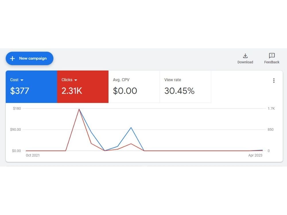Click the 850 right axis label
287x215 pixels.
pyautogui.click(x=271, y=130)
